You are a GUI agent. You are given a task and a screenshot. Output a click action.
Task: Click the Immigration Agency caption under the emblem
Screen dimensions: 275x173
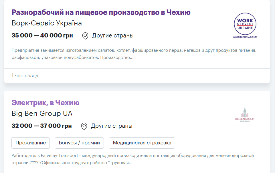245,37
